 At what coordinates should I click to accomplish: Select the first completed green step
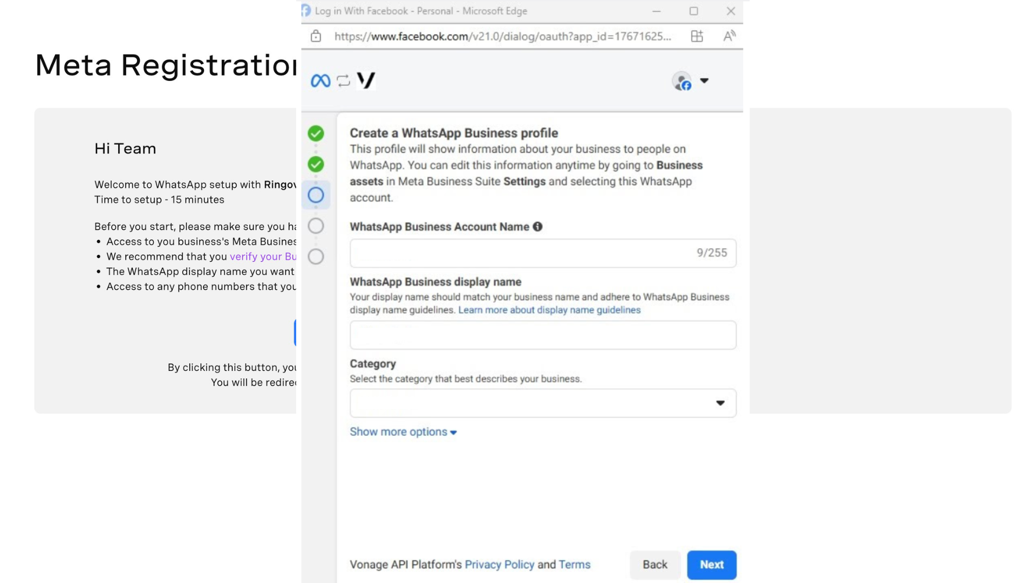316,133
